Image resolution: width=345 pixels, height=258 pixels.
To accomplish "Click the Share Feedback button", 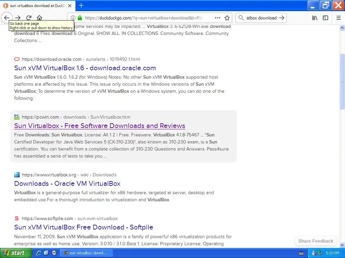I will point(316,241).
